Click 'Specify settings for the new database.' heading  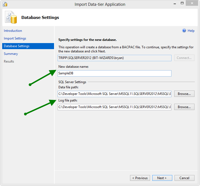coord(88,40)
